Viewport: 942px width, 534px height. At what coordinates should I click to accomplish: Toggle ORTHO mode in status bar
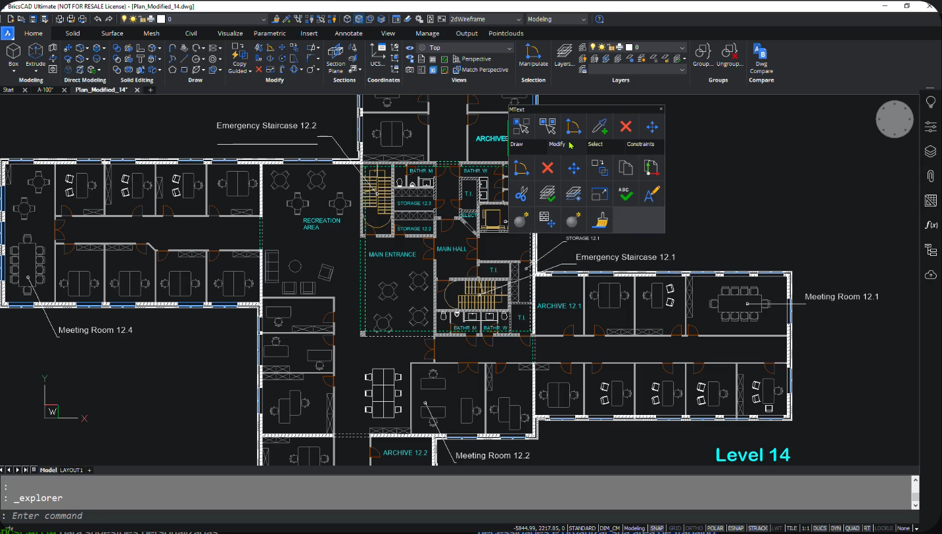pyautogui.click(x=694, y=528)
